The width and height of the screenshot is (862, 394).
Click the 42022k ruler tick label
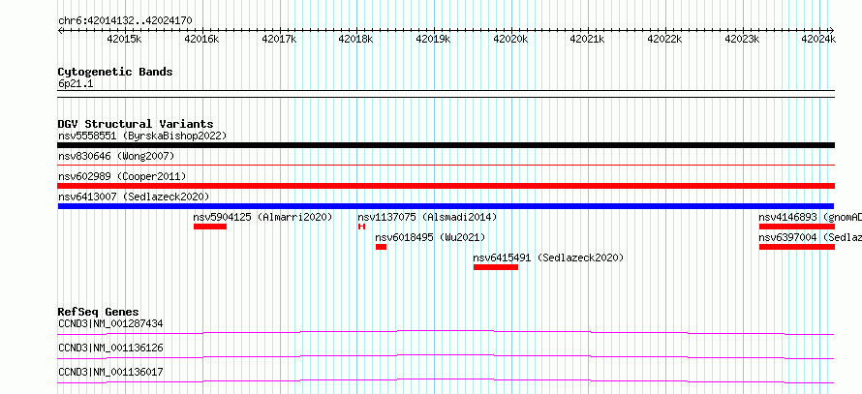tap(665, 39)
